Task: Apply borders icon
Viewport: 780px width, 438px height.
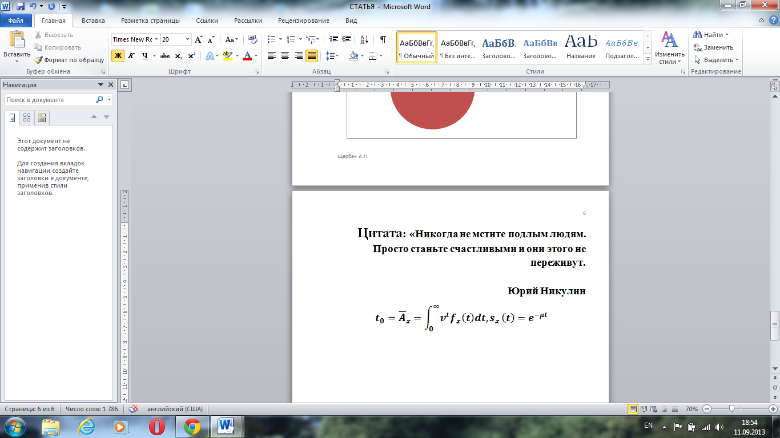Action: (x=372, y=56)
